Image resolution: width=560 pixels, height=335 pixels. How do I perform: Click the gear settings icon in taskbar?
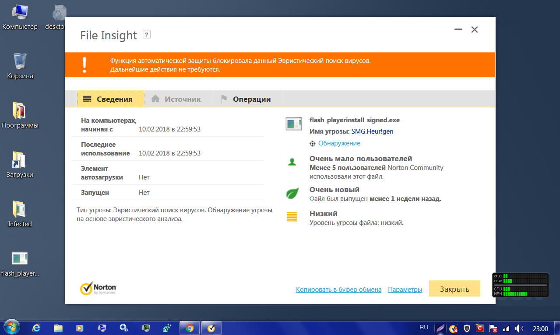[123, 328]
